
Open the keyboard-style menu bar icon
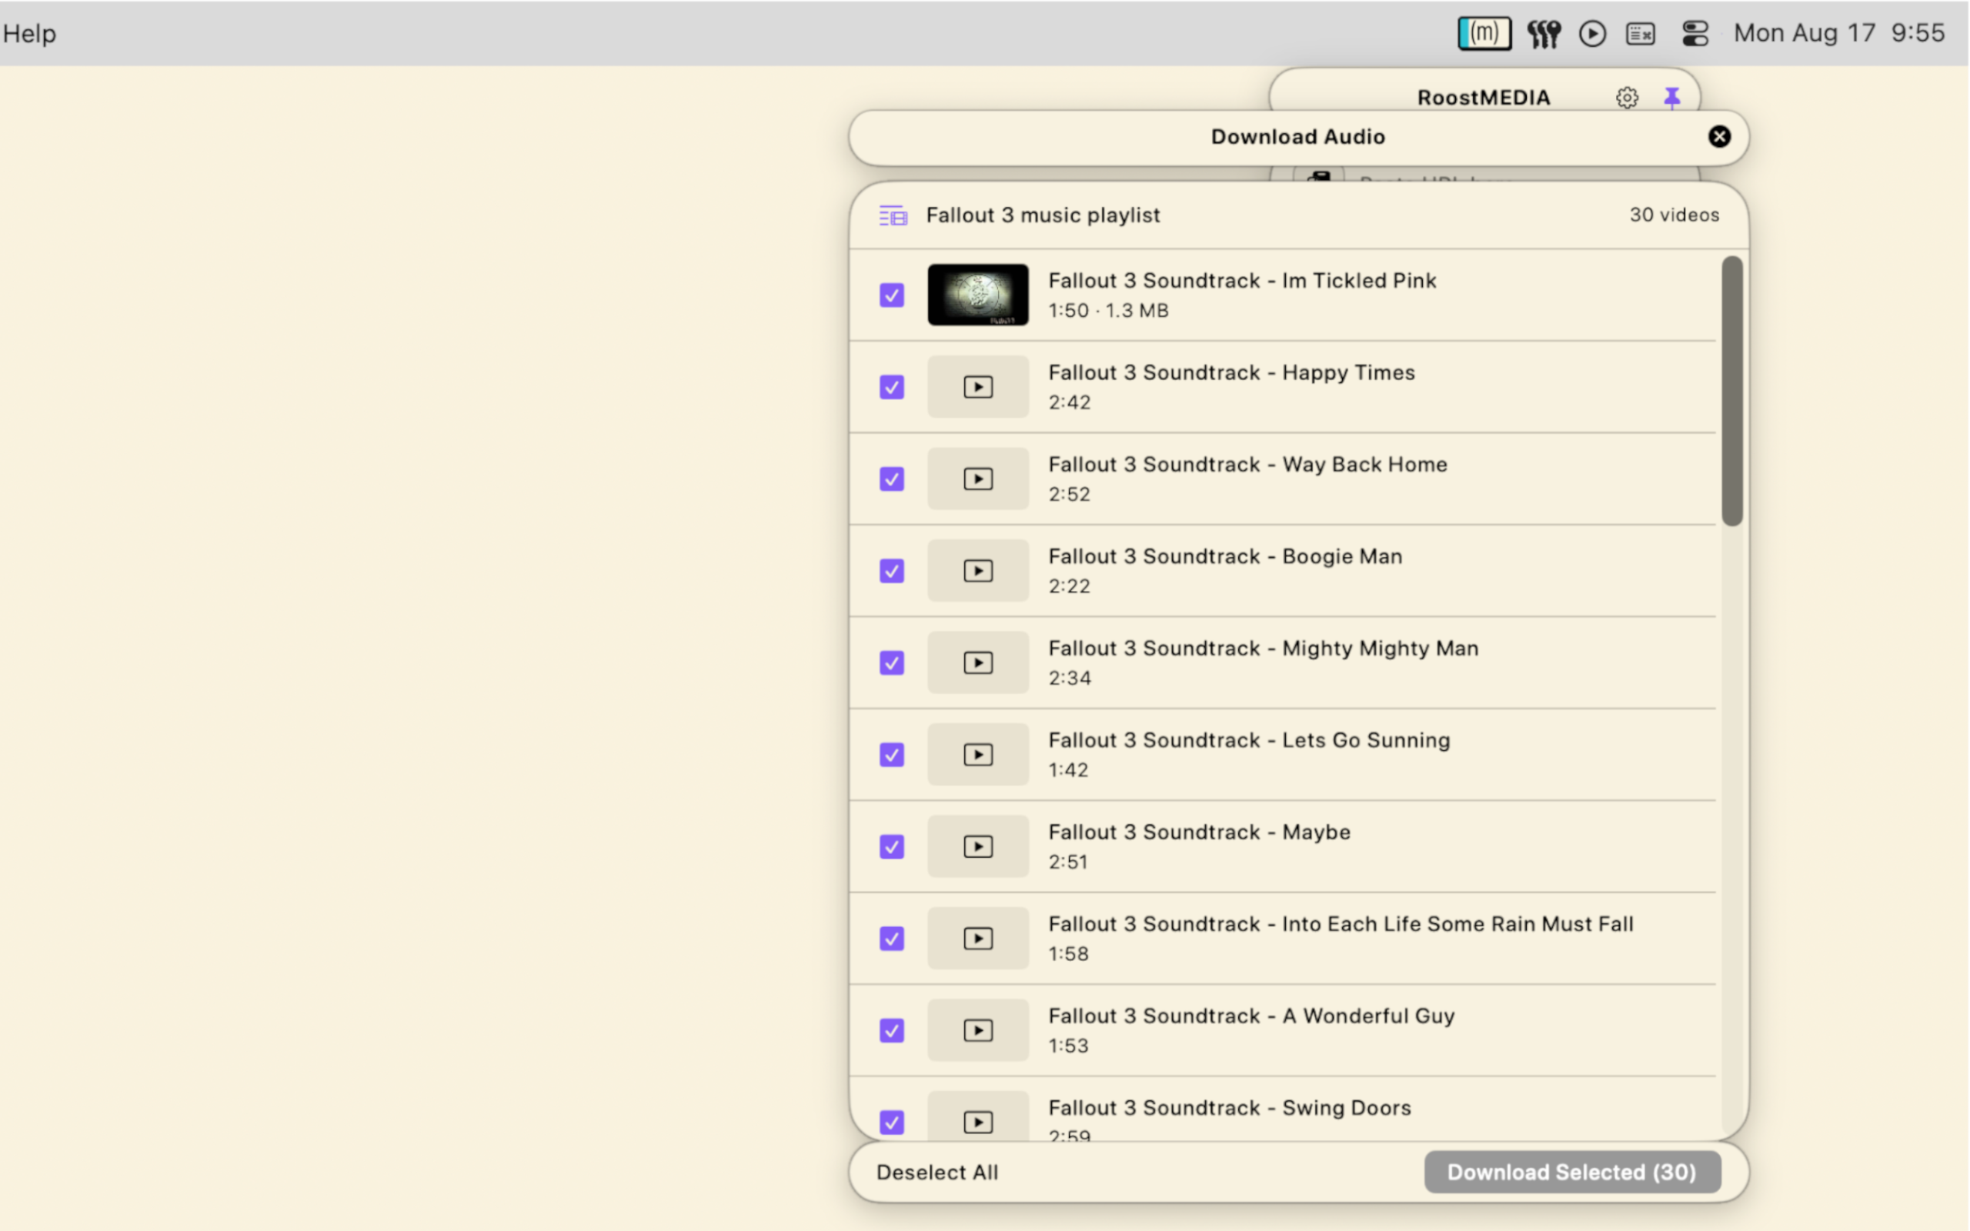(x=1641, y=33)
